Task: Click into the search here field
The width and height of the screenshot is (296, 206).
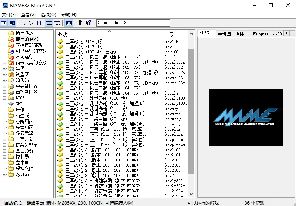Action: click(x=133, y=23)
